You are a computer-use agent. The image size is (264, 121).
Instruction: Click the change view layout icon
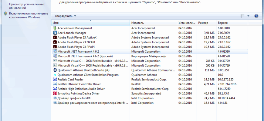point(242,16)
